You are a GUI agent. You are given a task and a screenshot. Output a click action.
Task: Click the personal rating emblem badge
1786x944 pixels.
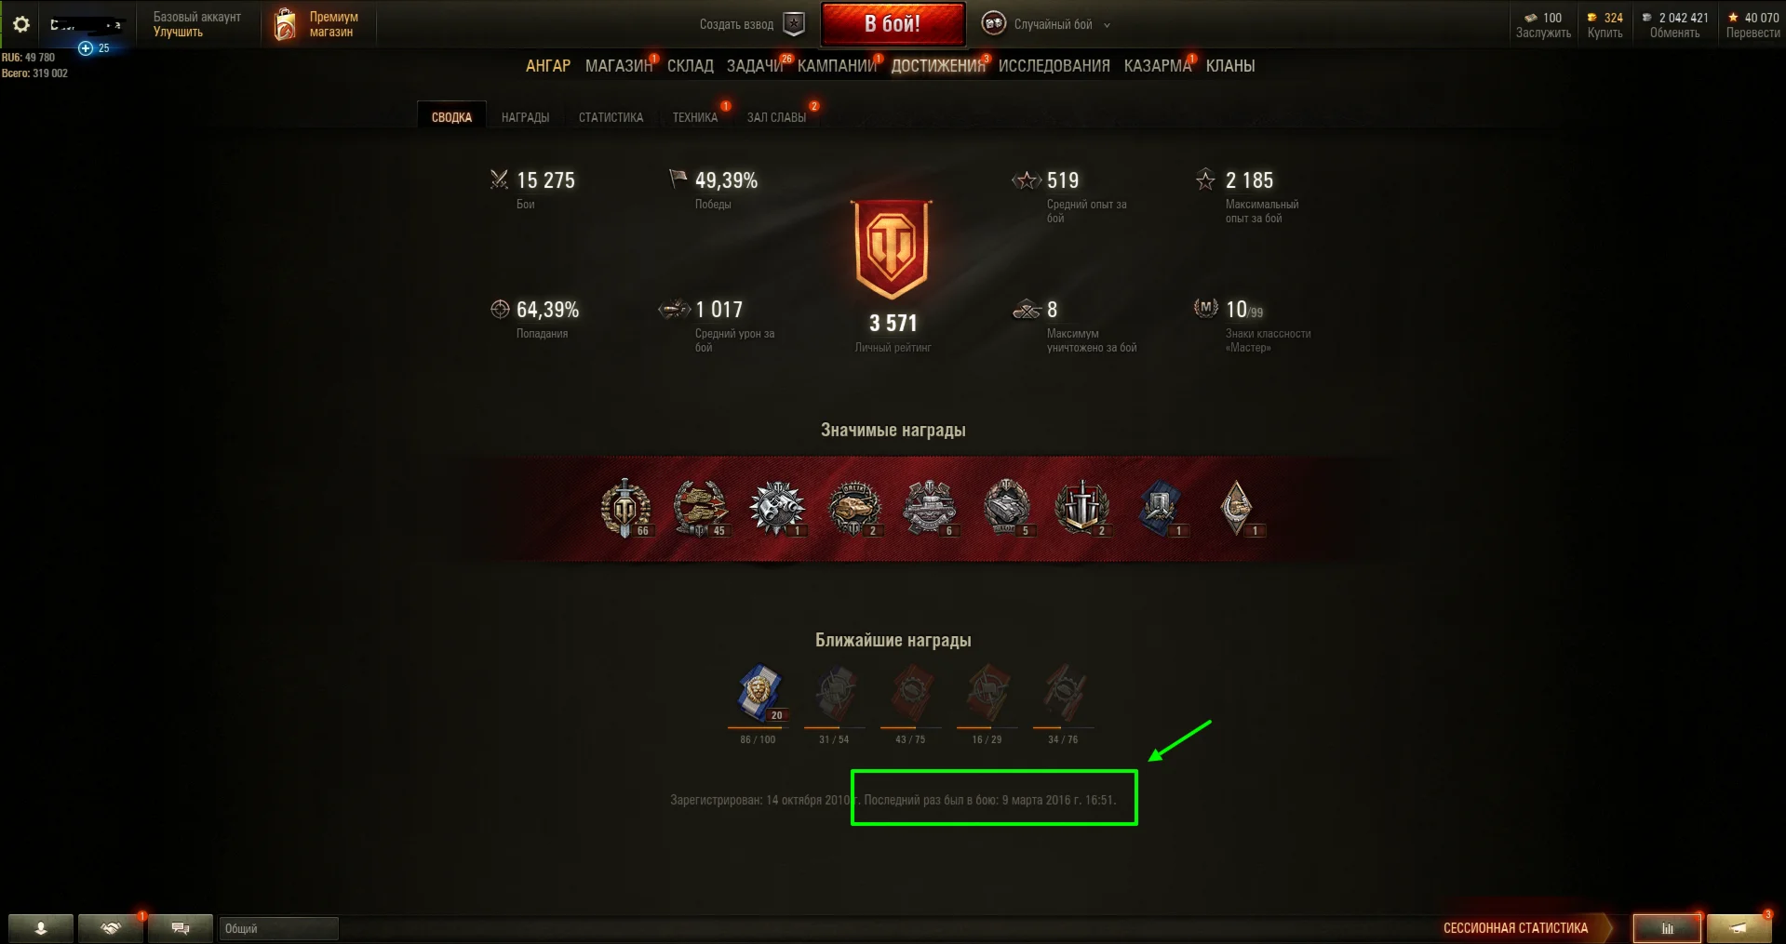point(893,248)
